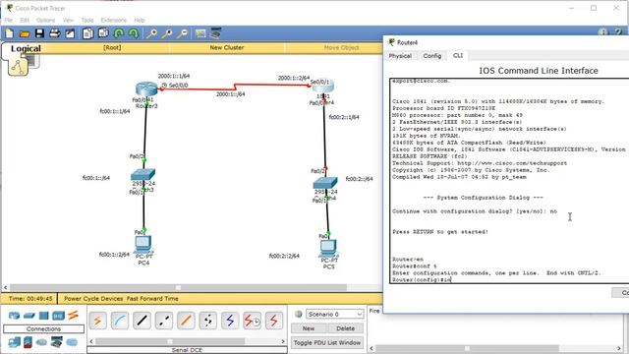Click the connection types horizontal scrollbar
The height and width of the screenshot is (354, 629).
[187, 341]
